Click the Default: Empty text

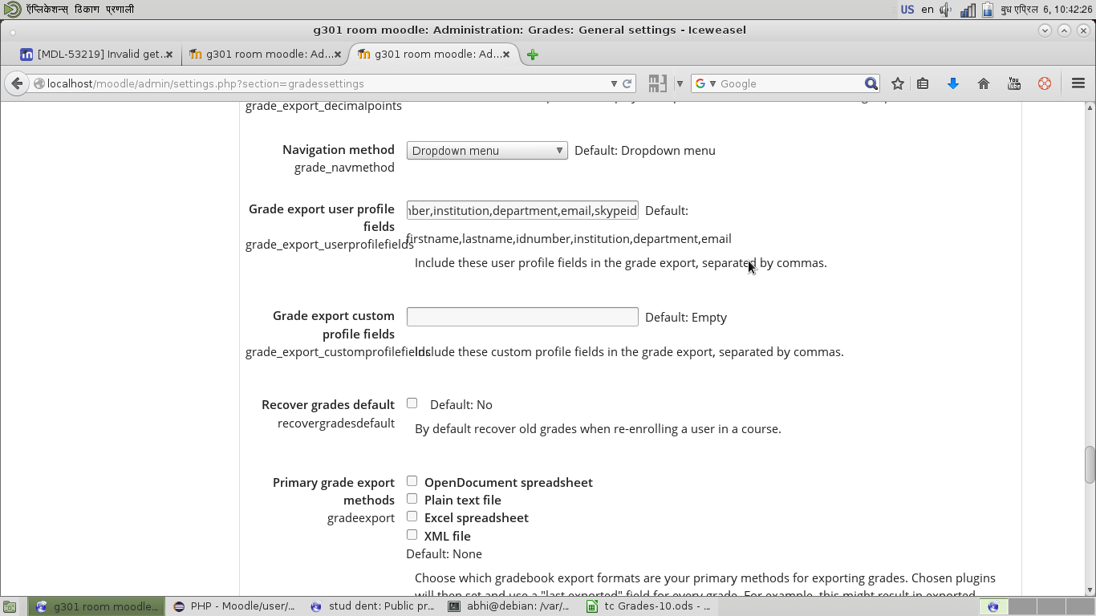tap(686, 318)
